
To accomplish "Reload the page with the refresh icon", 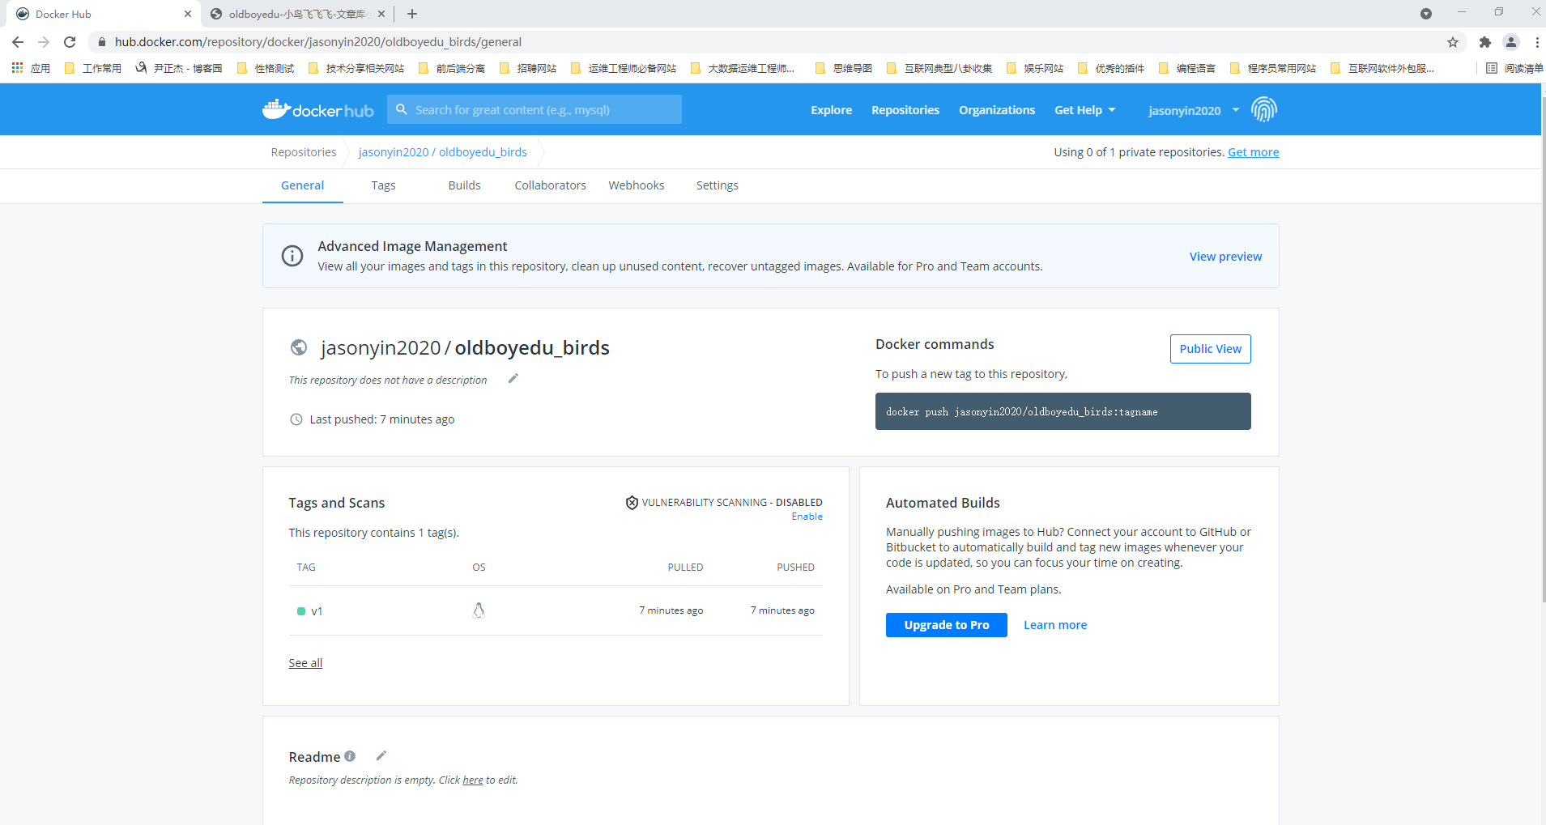I will 70,42.
